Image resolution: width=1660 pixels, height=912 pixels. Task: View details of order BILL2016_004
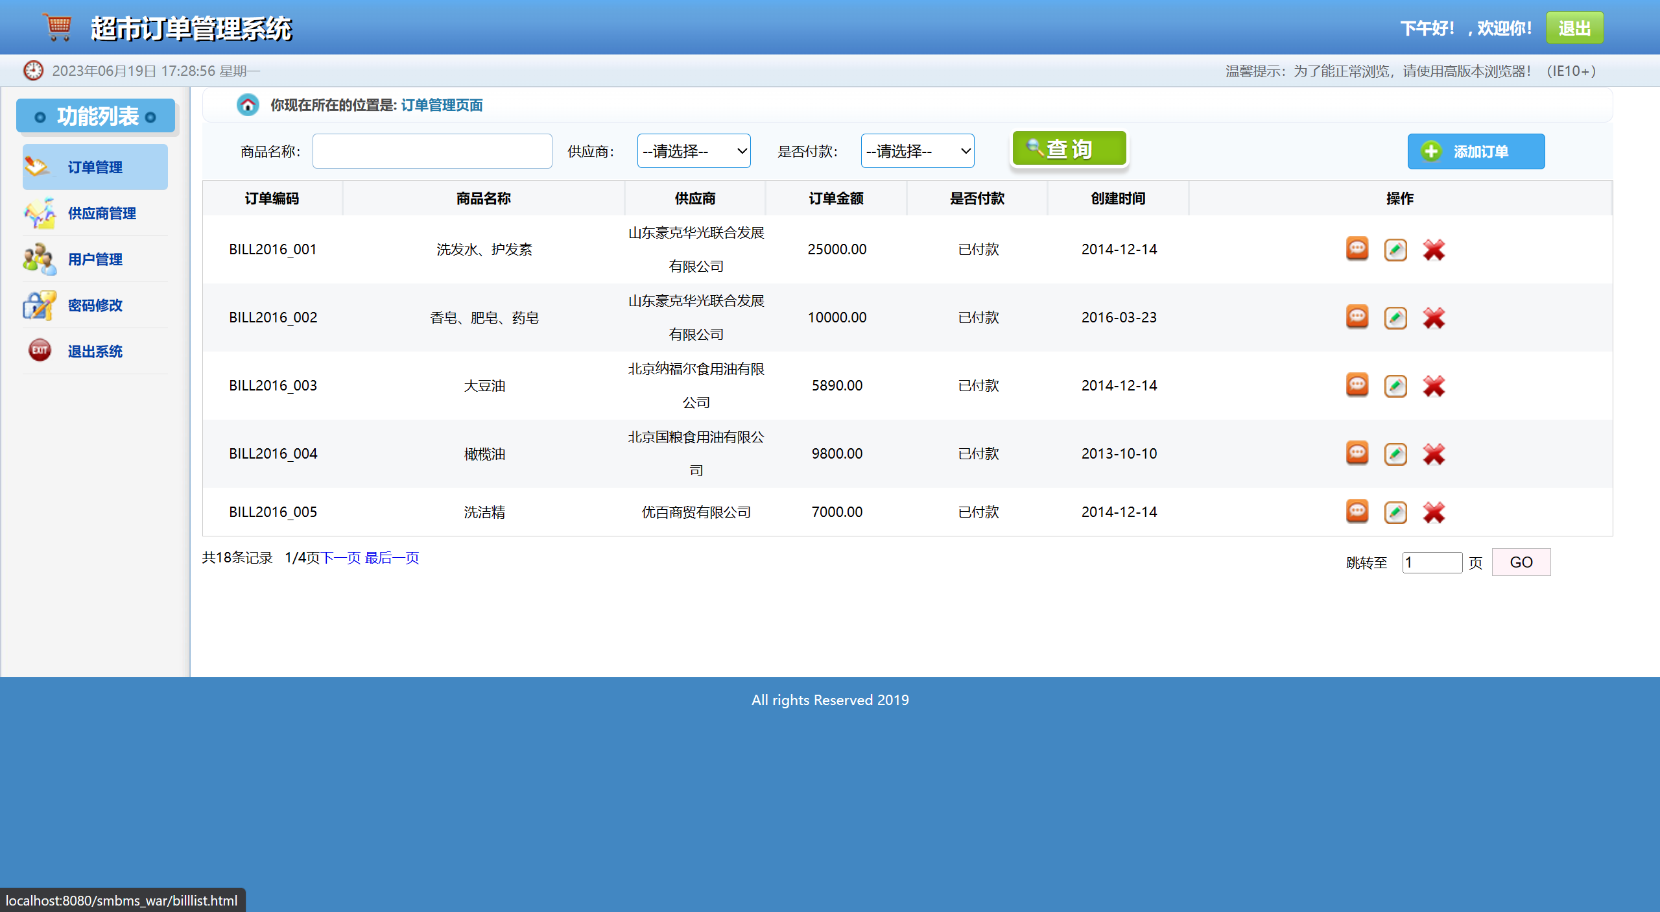(x=1357, y=453)
